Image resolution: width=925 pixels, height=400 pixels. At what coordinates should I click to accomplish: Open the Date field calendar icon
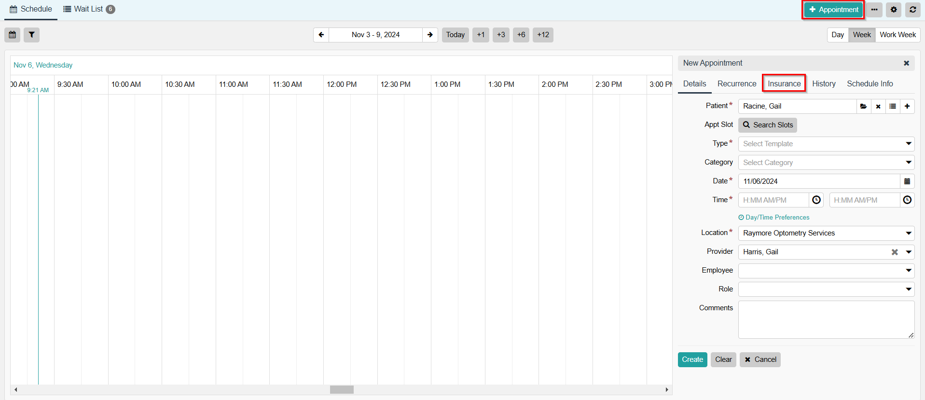pos(907,181)
